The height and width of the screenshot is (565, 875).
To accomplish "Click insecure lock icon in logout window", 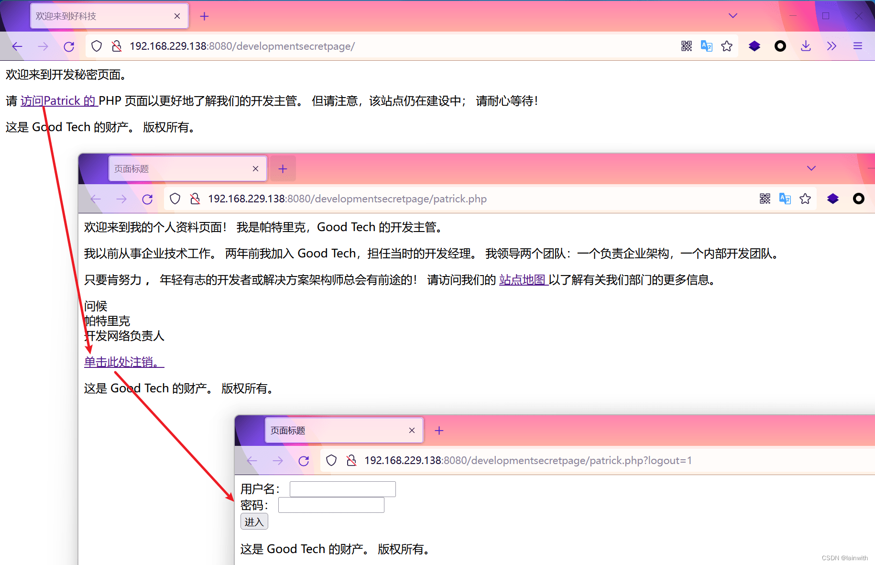I will click(x=351, y=460).
